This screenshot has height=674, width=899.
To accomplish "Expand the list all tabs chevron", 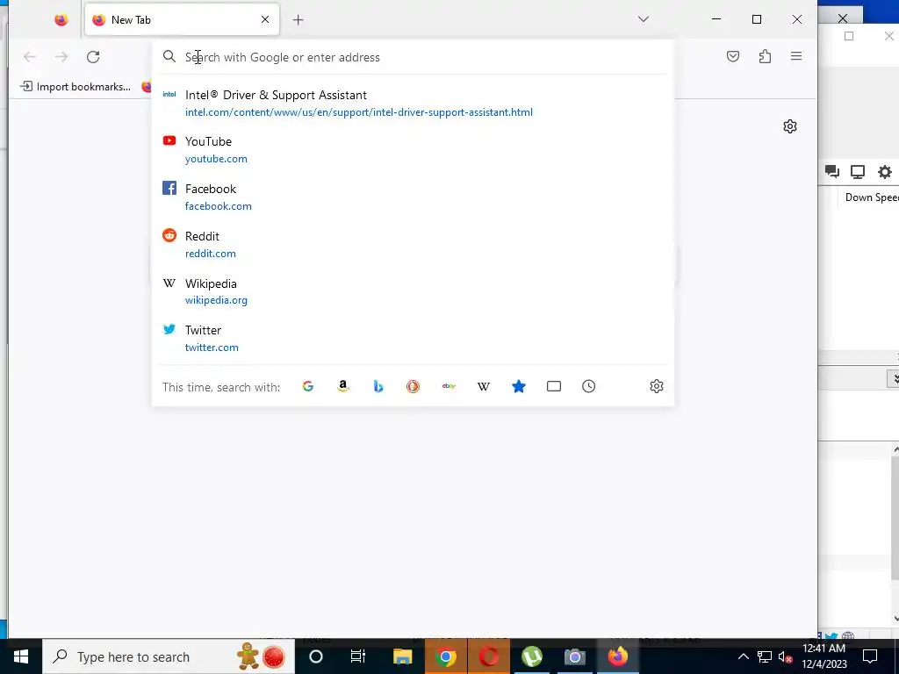I will [x=644, y=19].
